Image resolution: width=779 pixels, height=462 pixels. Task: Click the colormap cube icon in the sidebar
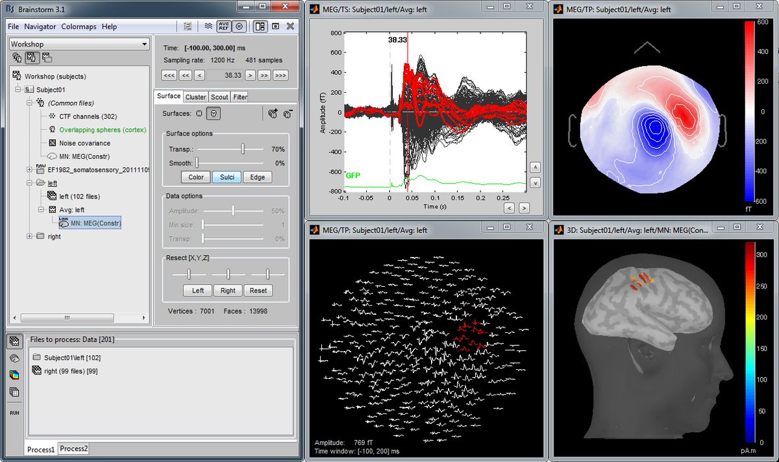point(14,374)
